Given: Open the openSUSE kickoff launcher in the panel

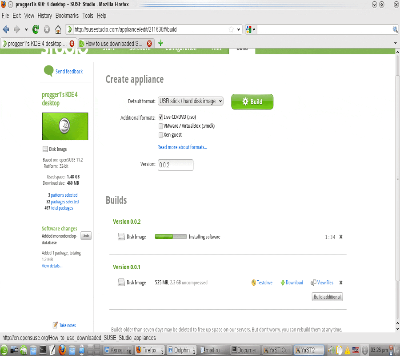Looking at the screenshot, I should click(x=4, y=350).
